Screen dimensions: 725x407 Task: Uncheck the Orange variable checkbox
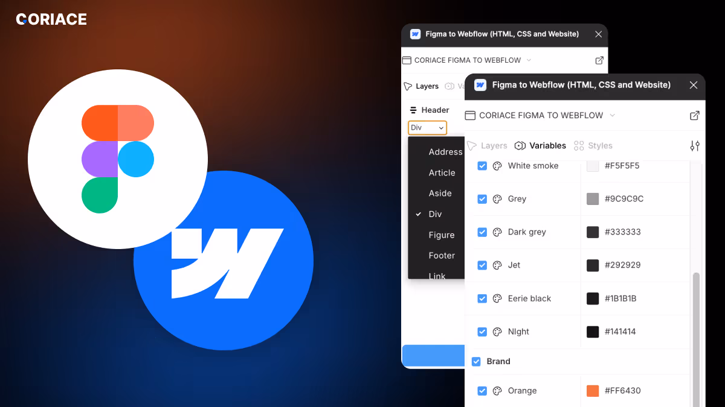[482, 391]
